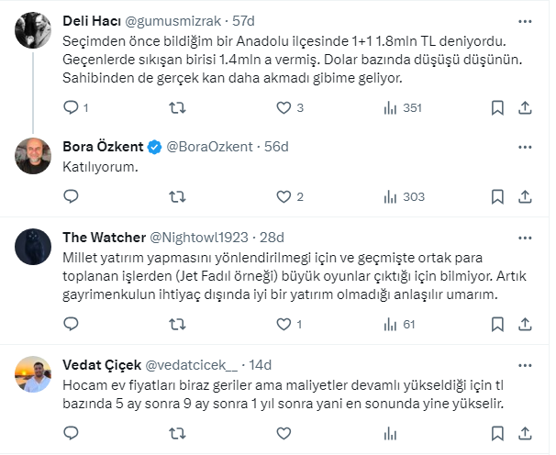Bookmark Deli Hacı's tweet
The height and width of the screenshot is (455, 556).
(497, 108)
